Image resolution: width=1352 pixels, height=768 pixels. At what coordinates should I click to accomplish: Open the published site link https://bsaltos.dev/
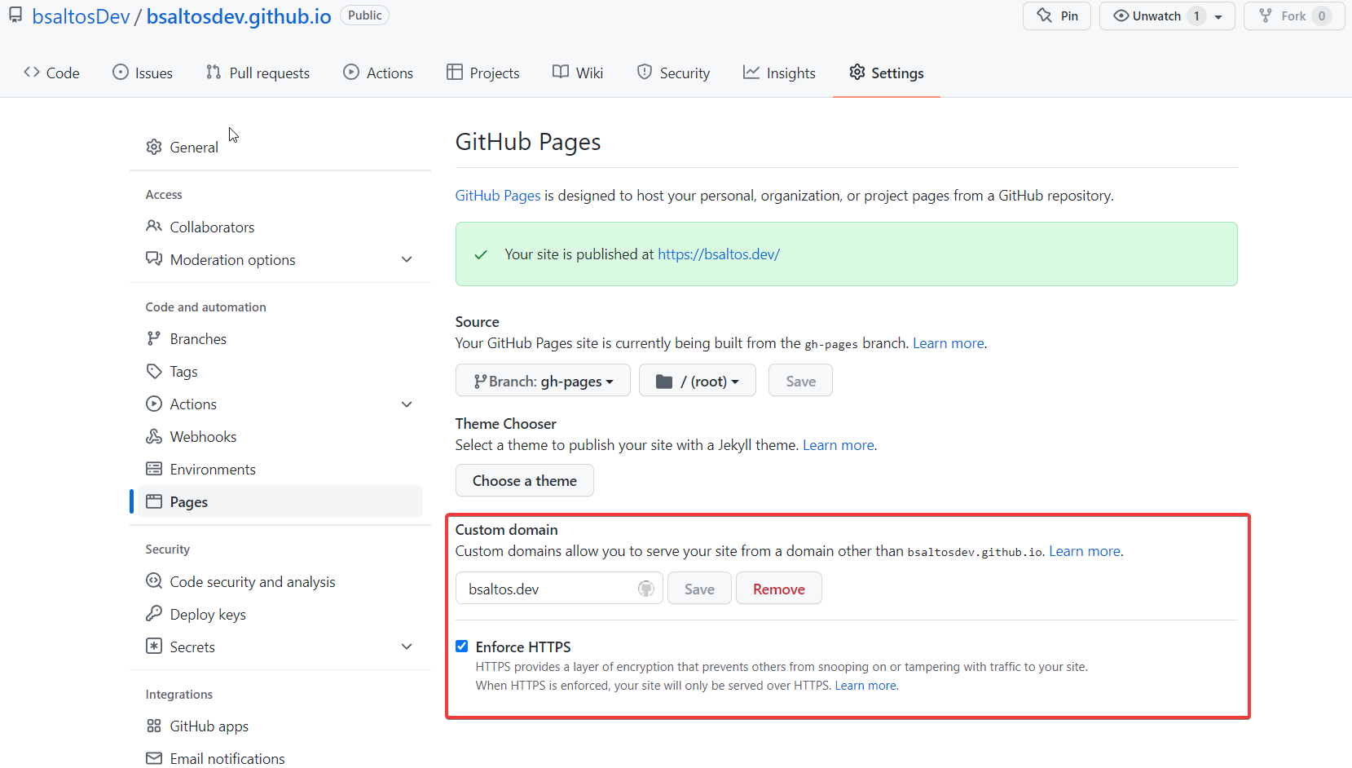pos(719,254)
